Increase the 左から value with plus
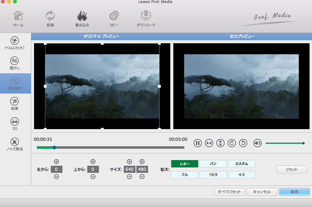 (x=56, y=162)
